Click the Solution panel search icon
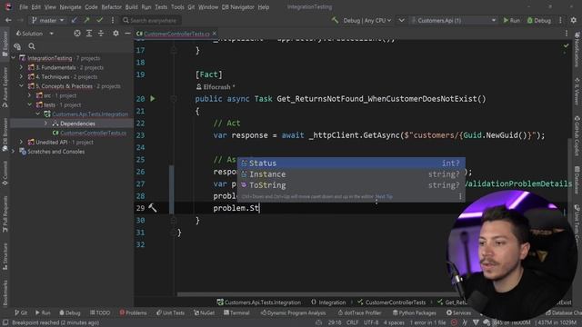Screen dimensions: 582x327 pos(32,46)
